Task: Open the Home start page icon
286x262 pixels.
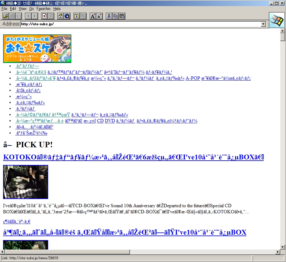Action: click(60, 16)
